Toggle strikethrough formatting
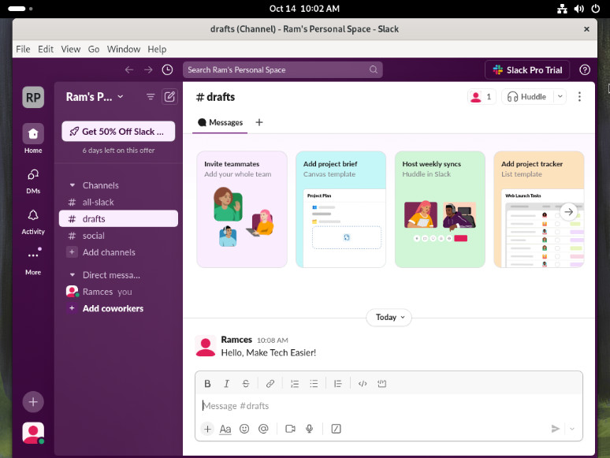 pos(245,384)
